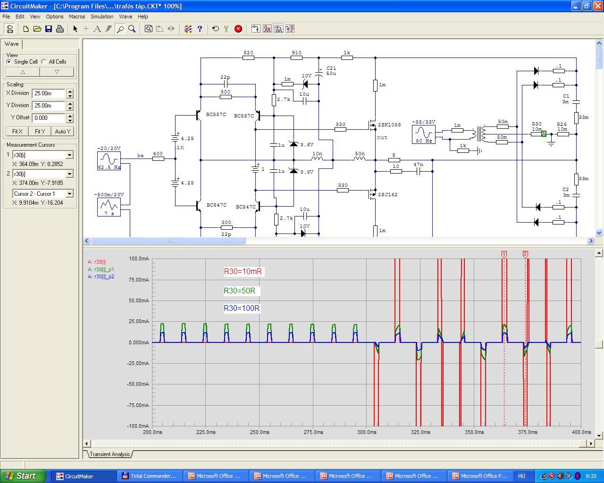Image resolution: width=604 pixels, height=483 pixels.
Task: Click the Y Offset input field
Action: (49, 118)
